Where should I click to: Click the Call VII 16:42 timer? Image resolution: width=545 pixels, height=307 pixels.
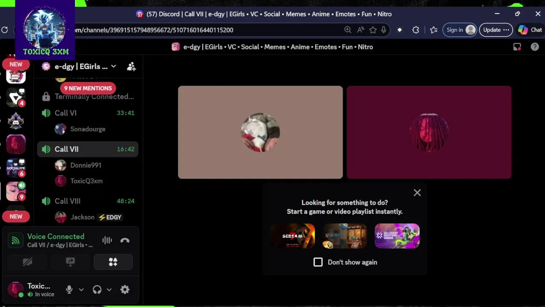point(126,149)
